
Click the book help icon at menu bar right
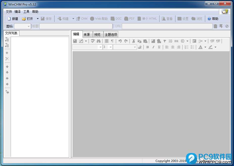click(225, 12)
